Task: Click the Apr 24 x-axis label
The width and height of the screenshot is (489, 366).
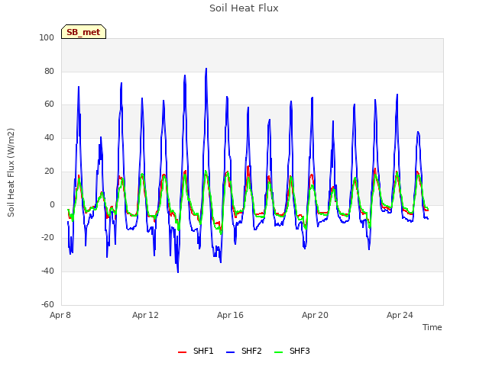Action: click(x=400, y=315)
